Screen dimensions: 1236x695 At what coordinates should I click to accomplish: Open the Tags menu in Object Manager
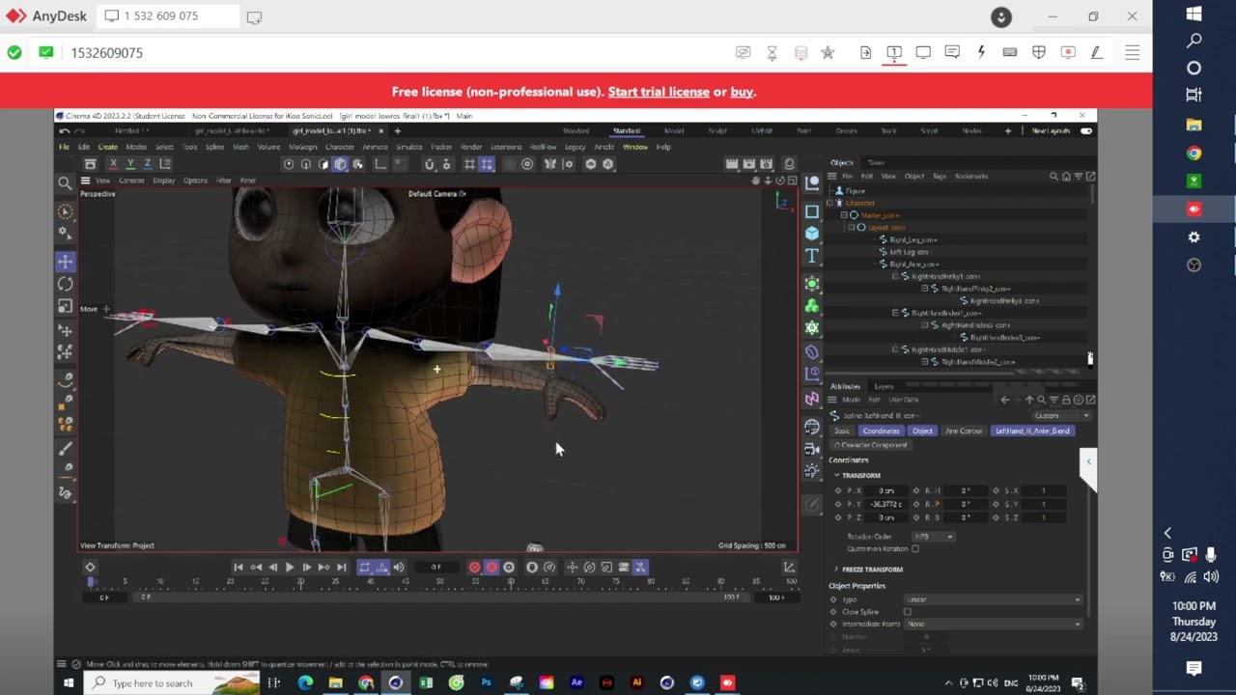[939, 177]
